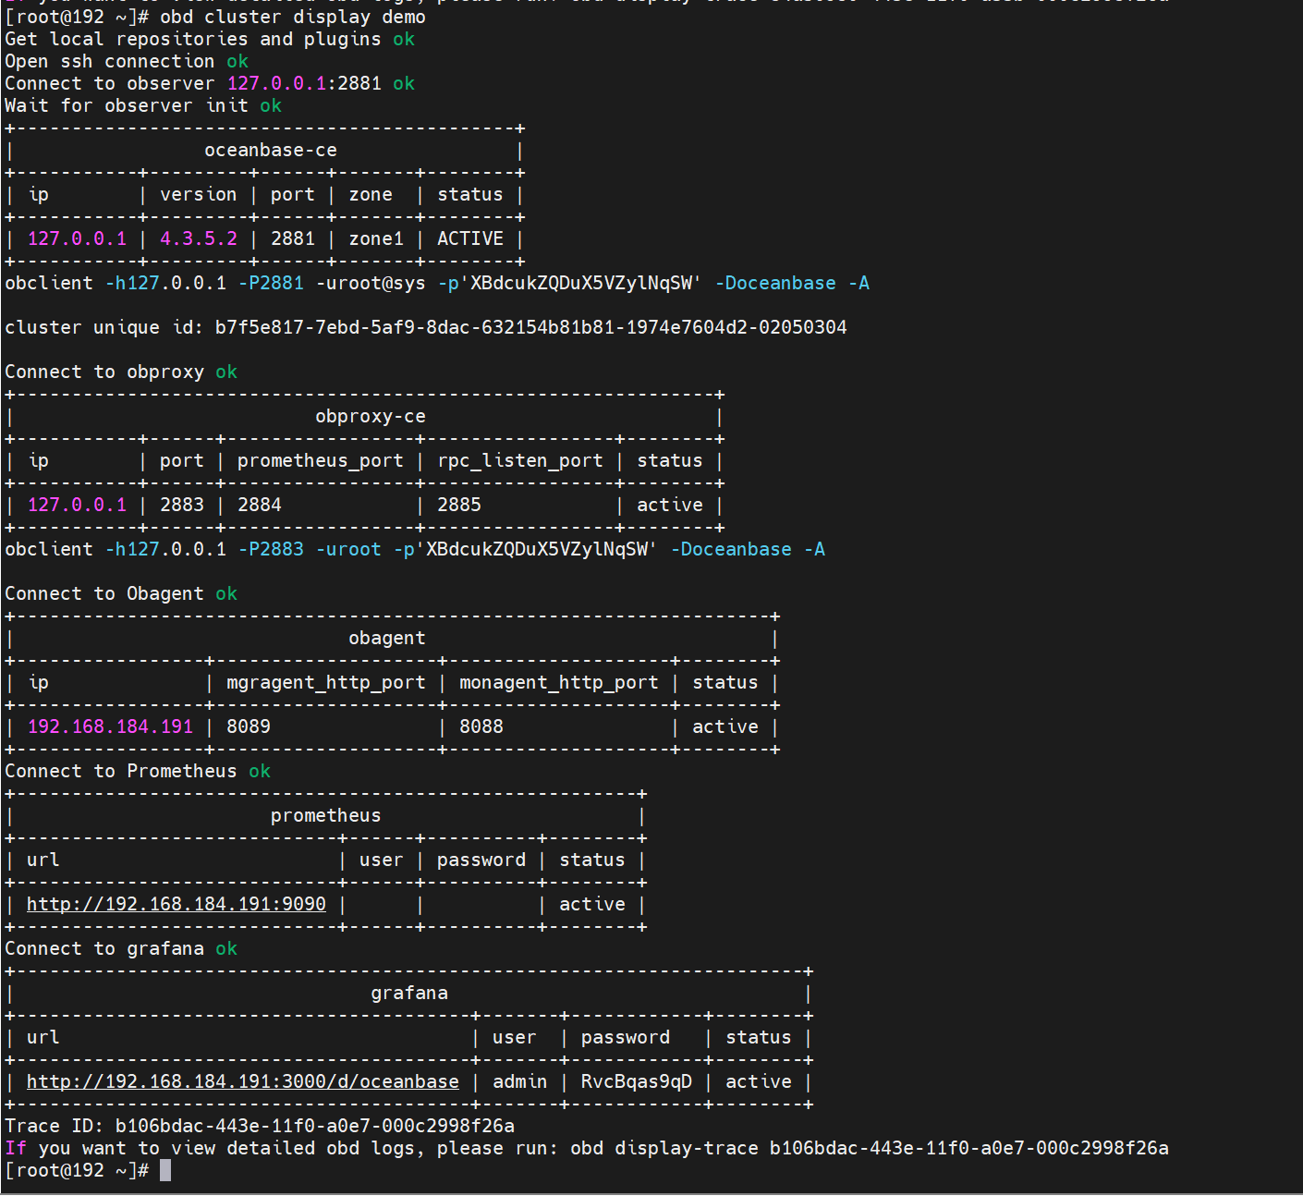The image size is (1303, 1196).
Task: Click the terminal cursor at the last prompt
Action: pyautogui.click(x=165, y=1170)
